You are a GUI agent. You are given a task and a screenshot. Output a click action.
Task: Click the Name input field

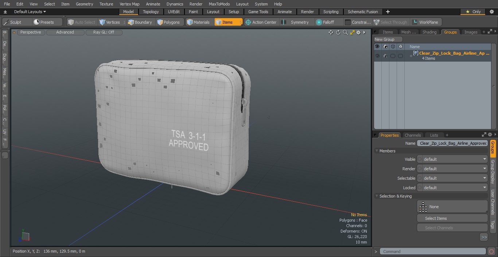tap(452, 143)
